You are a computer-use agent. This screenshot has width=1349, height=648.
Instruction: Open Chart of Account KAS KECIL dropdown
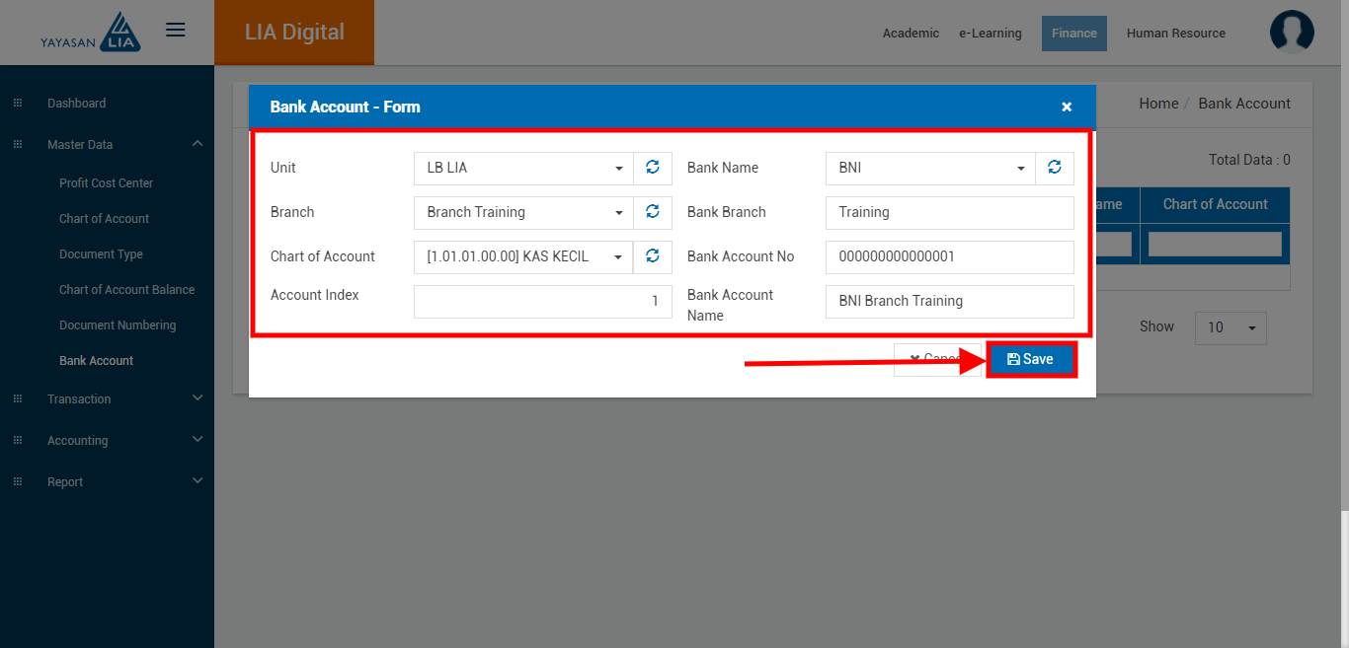point(522,256)
